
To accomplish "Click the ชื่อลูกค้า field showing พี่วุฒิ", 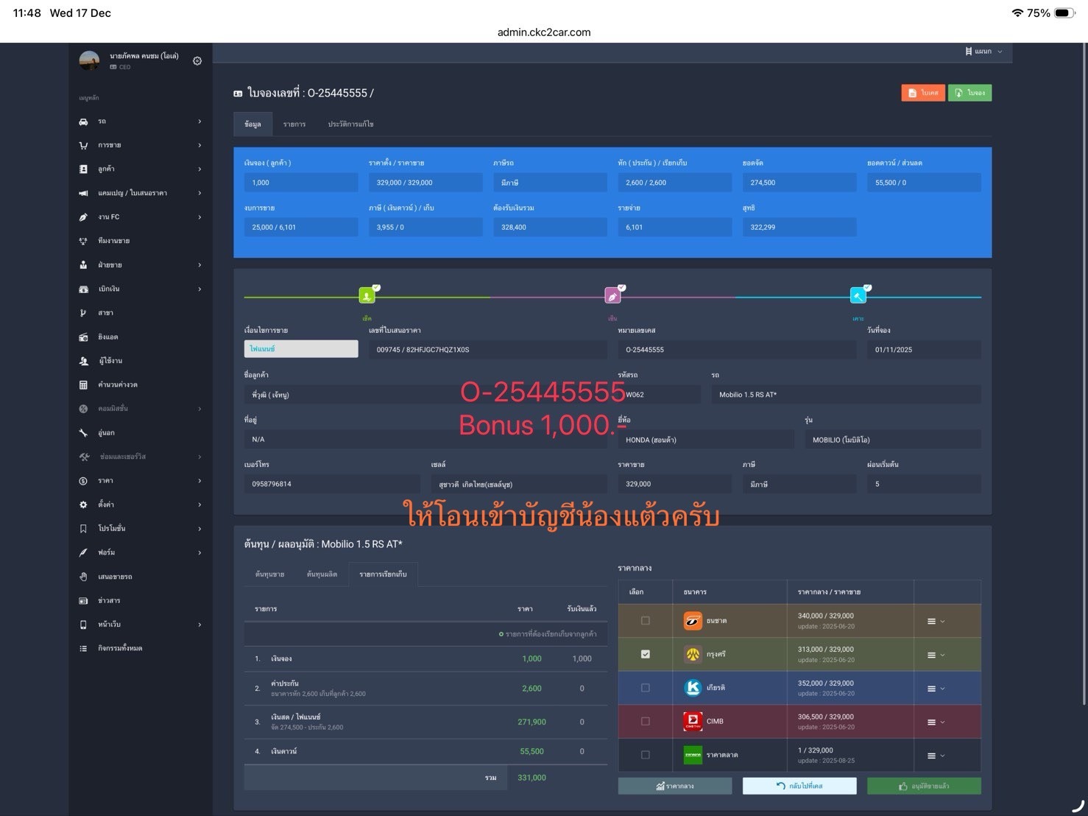I will (425, 395).
